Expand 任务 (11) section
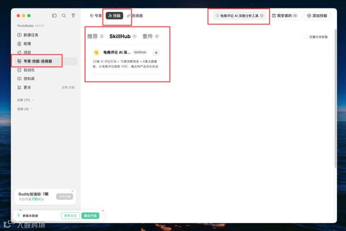Viewport: 346px width, 231px height. click(25, 100)
